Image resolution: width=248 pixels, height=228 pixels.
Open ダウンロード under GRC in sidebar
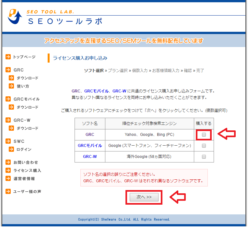point(28,78)
